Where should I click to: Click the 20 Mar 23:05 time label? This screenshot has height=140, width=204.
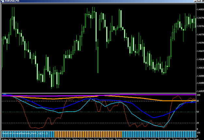coord(107,139)
